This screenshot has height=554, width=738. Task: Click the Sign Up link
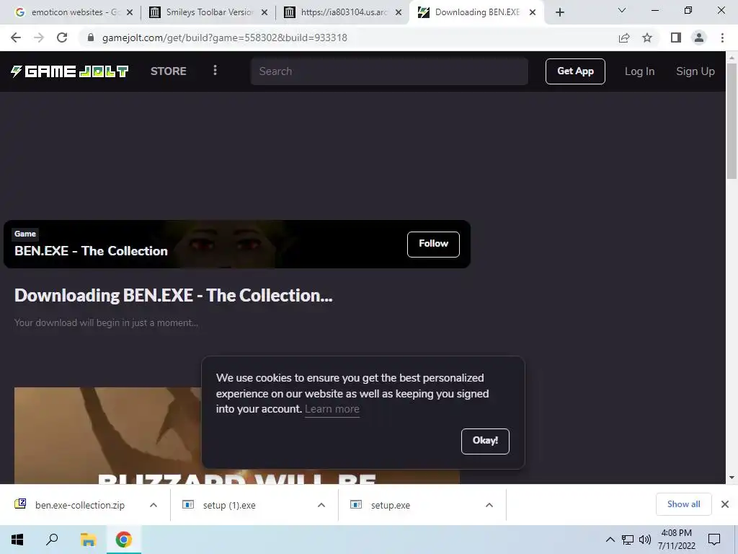(695, 71)
